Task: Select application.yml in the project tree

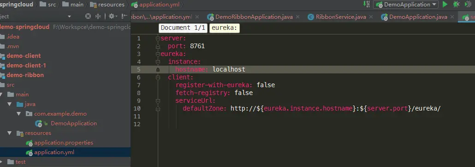Action: 54,152
